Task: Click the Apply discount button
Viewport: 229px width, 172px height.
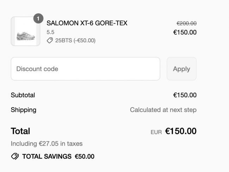Action: (x=181, y=69)
